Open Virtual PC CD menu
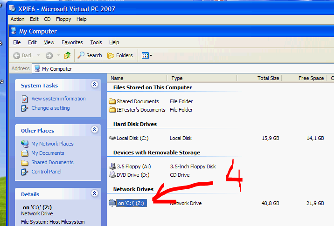 (x=47, y=19)
